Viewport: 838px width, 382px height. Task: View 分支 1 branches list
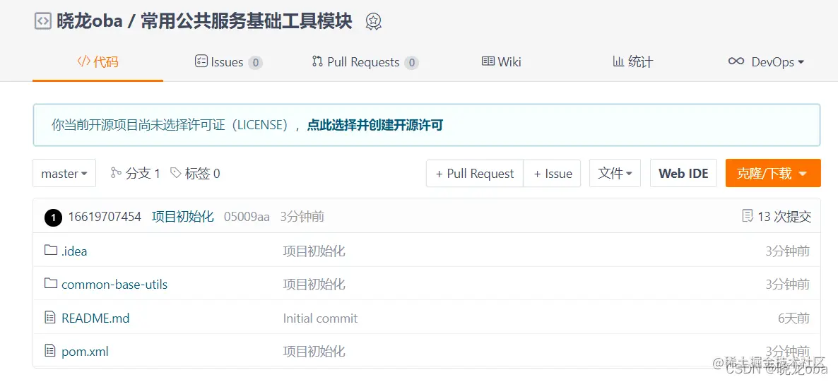tap(135, 173)
